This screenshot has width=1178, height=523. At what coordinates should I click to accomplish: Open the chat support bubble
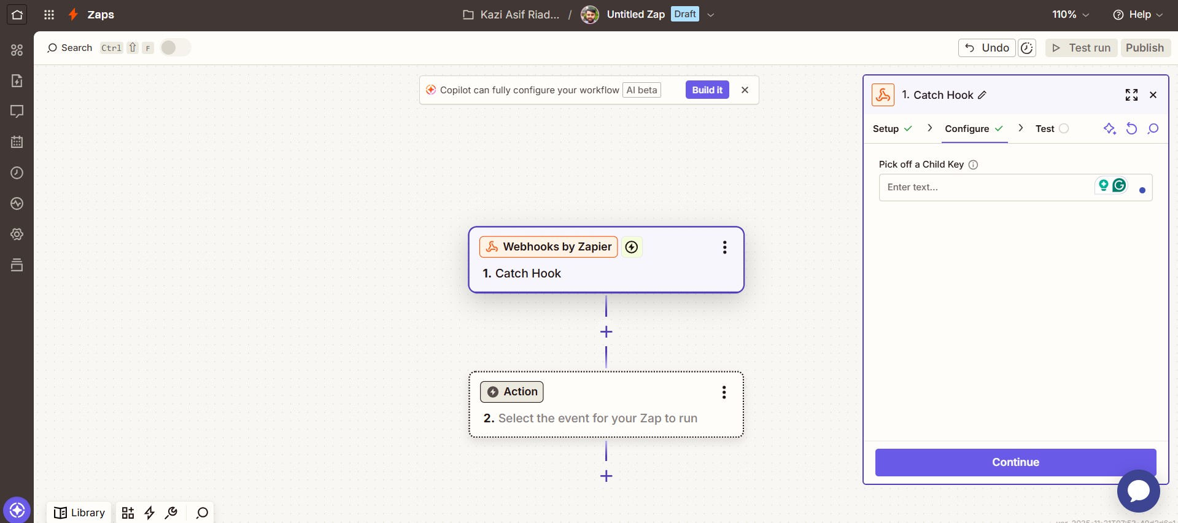(1138, 490)
